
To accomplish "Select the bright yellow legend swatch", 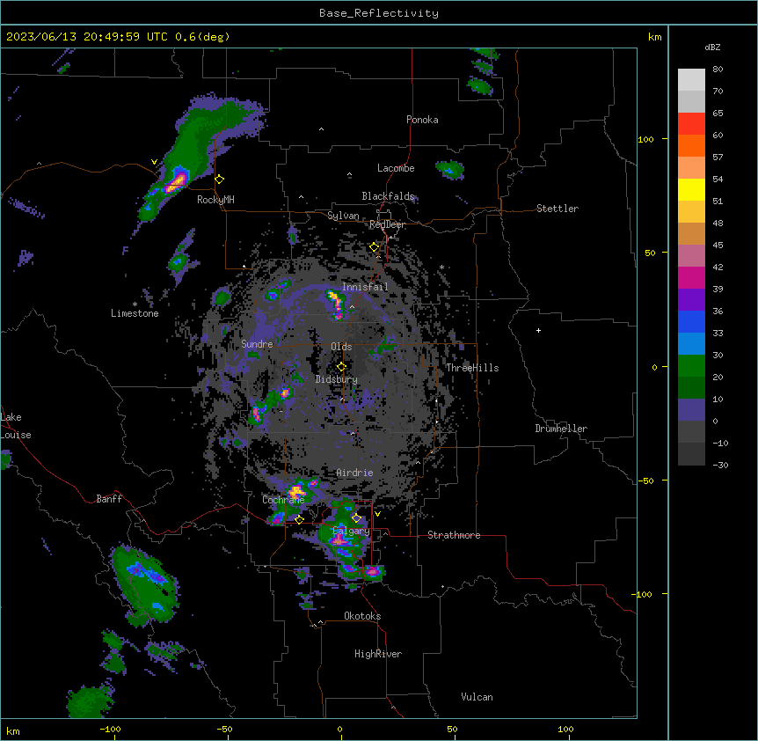I will tap(691, 189).
